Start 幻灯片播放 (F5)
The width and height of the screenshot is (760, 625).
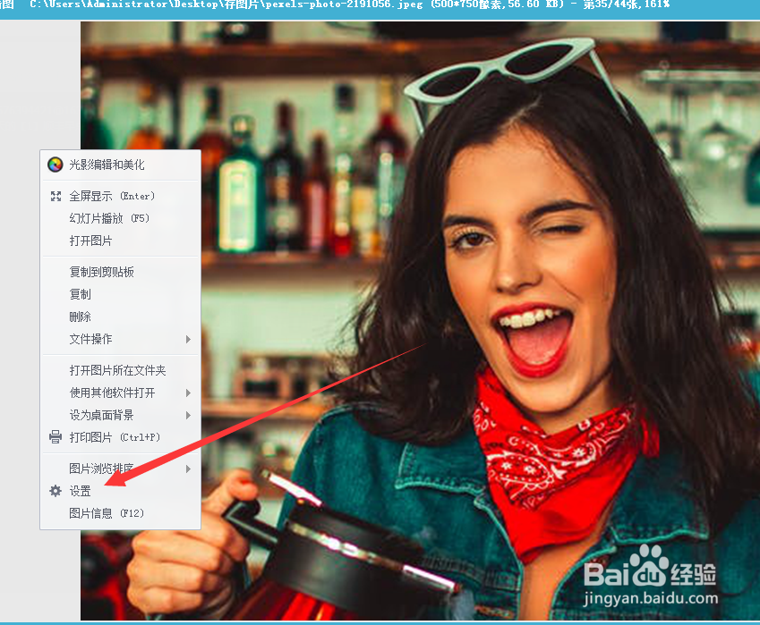pyautogui.click(x=120, y=218)
